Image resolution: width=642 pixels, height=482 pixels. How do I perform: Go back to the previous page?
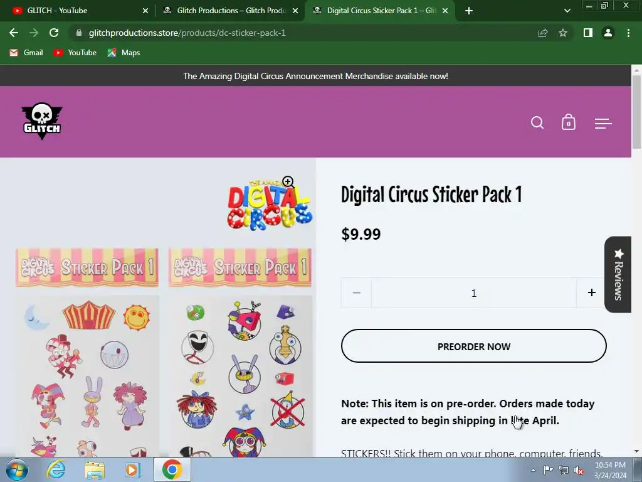(x=14, y=33)
